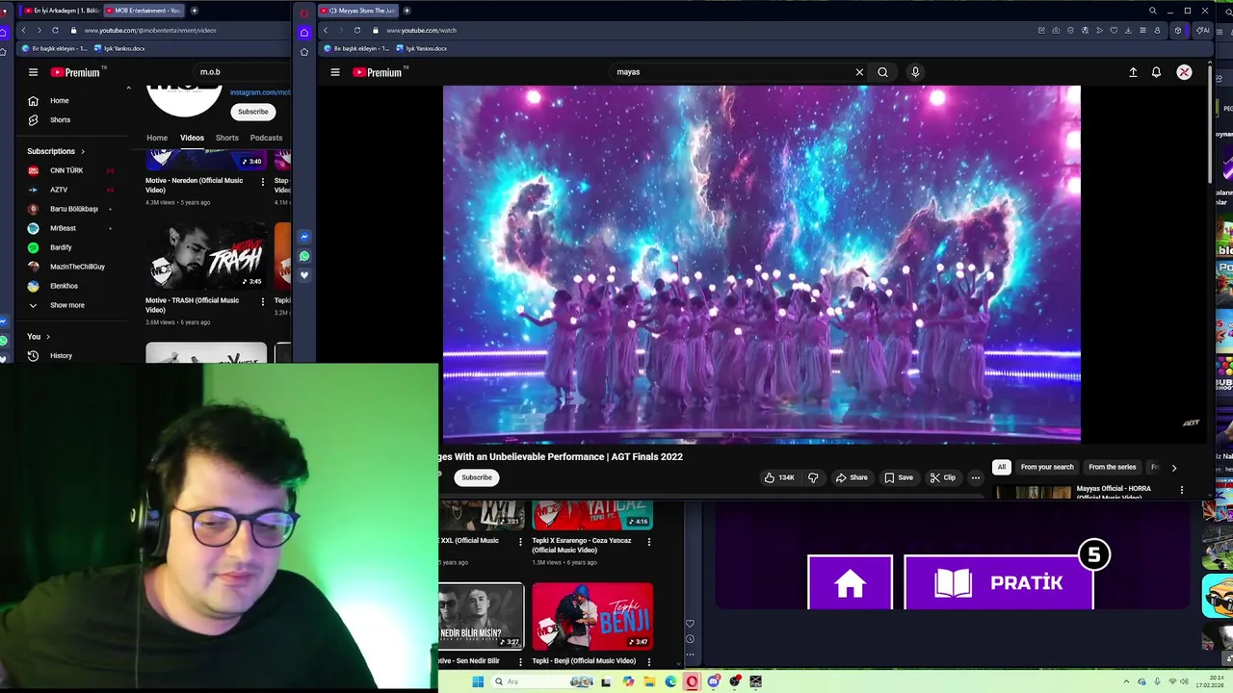
Task: Open YouTube notifications bell
Action: (1156, 72)
